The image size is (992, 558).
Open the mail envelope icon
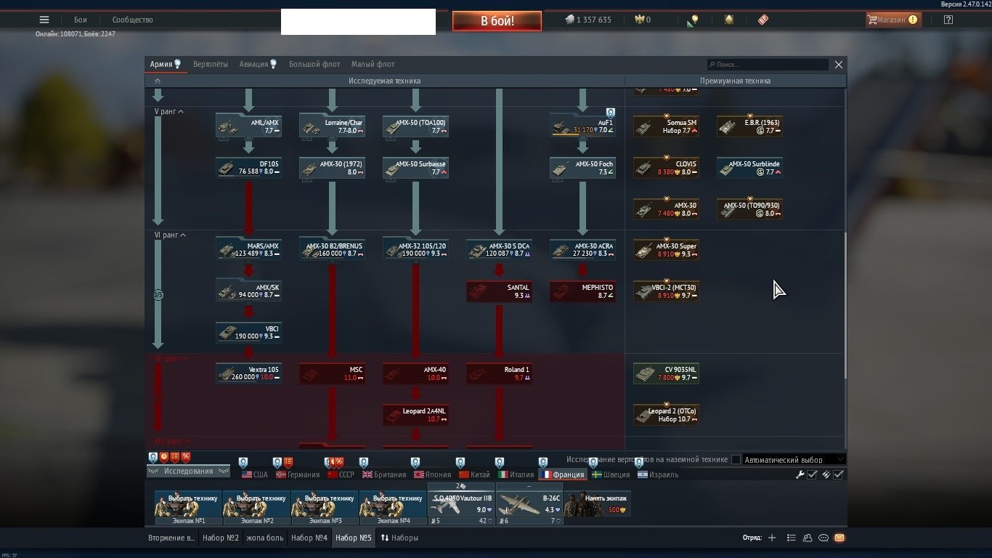[839, 538]
